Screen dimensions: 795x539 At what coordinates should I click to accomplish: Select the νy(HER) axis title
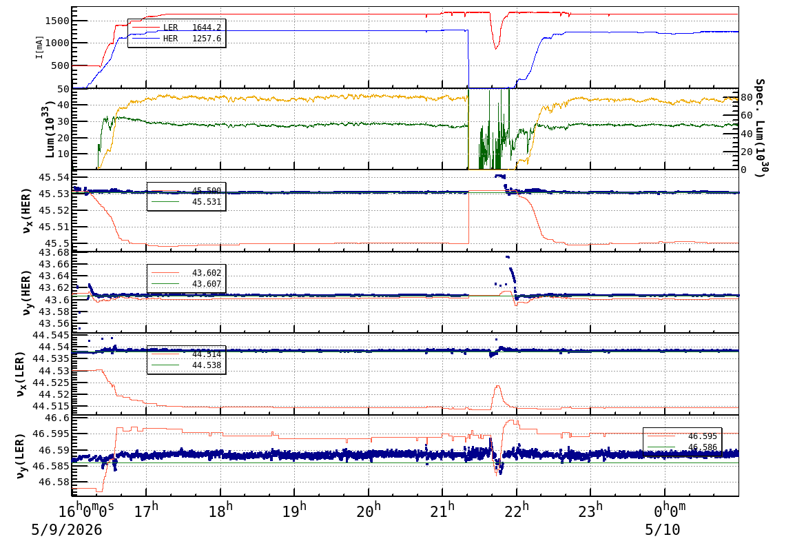[x=26, y=292]
